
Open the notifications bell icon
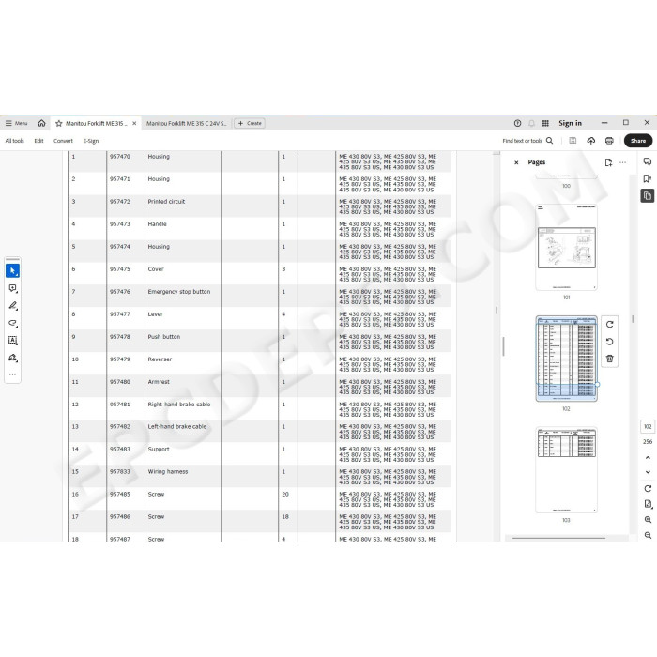[x=531, y=123]
